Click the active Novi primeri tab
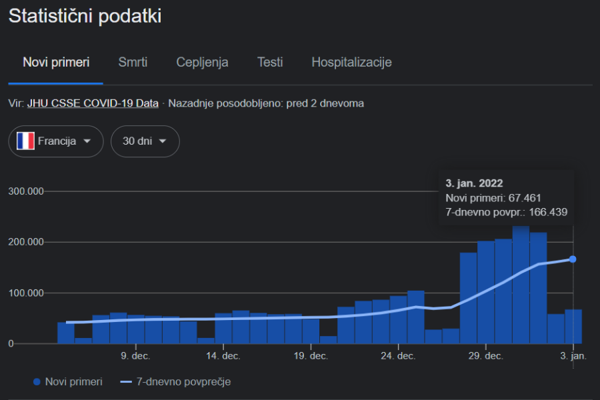The height and width of the screenshot is (400, 600). pyautogui.click(x=55, y=62)
